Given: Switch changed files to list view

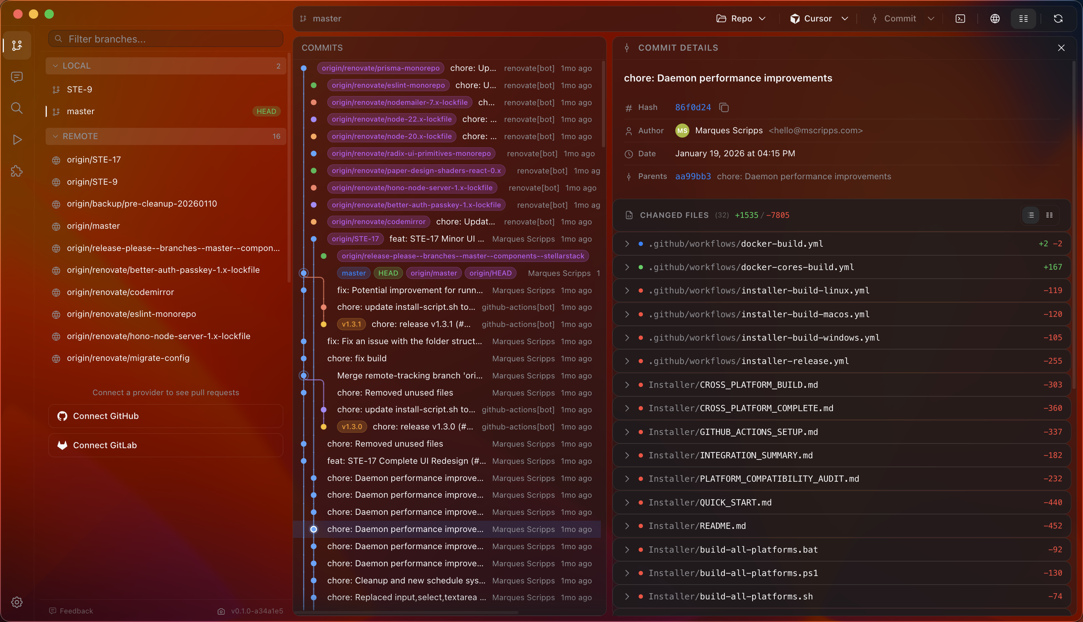Looking at the screenshot, I should (1031, 215).
